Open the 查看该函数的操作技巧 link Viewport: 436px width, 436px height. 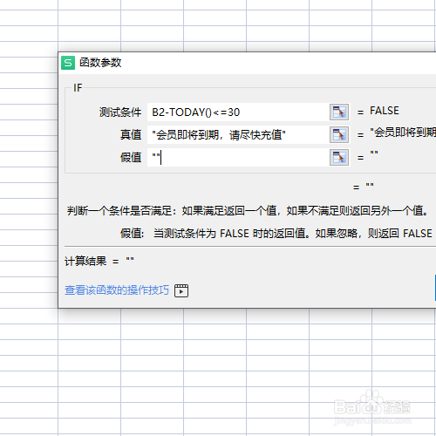117,290
